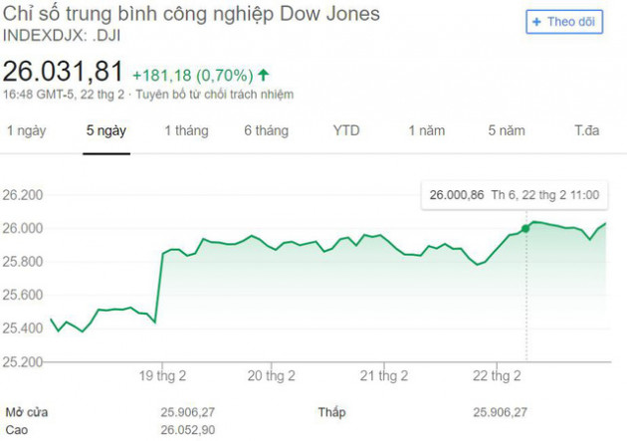The width and height of the screenshot is (627, 441).
Task: Show the 6 tháng chart range
Action: (x=267, y=130)
